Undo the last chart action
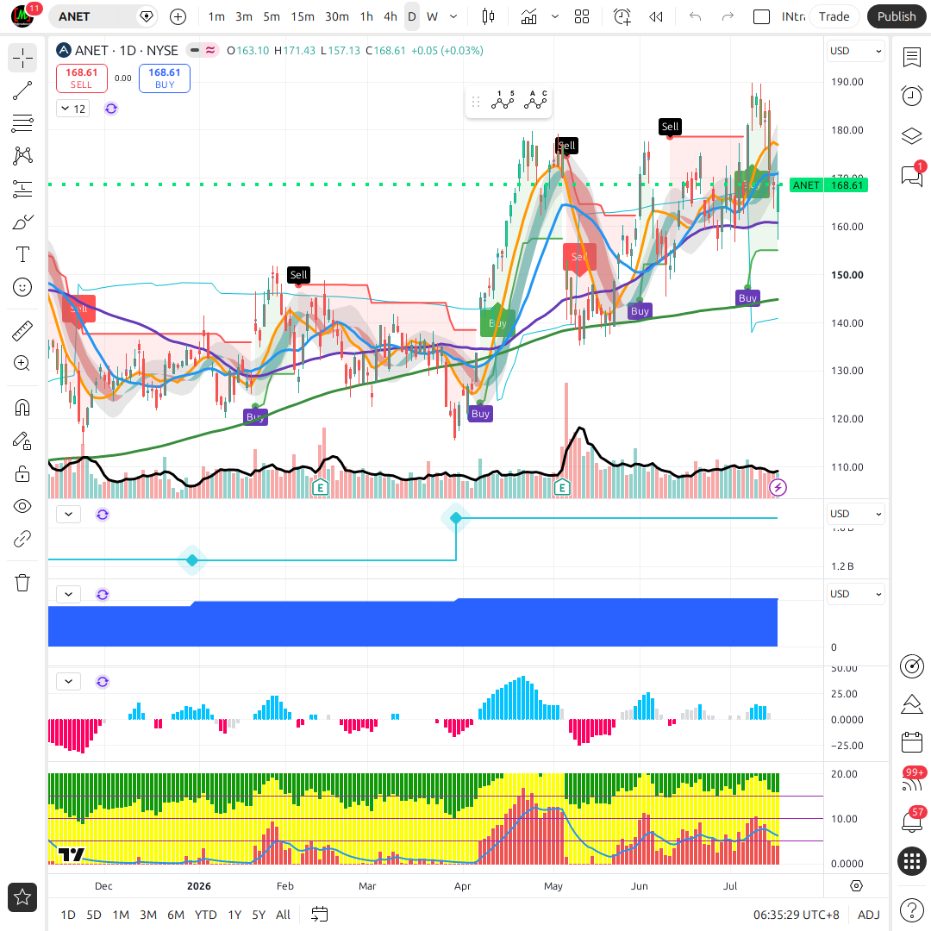 [x=696, y=16]
